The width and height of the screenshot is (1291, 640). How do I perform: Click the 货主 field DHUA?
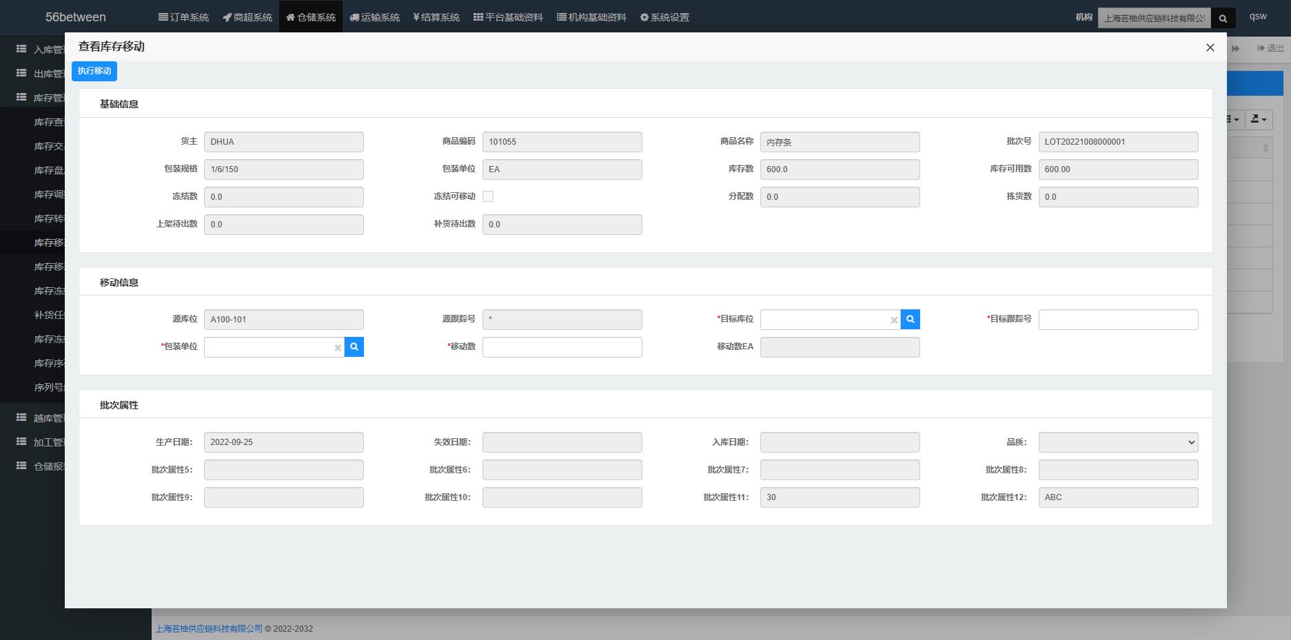pyautogui.click(x=283, y=142)
